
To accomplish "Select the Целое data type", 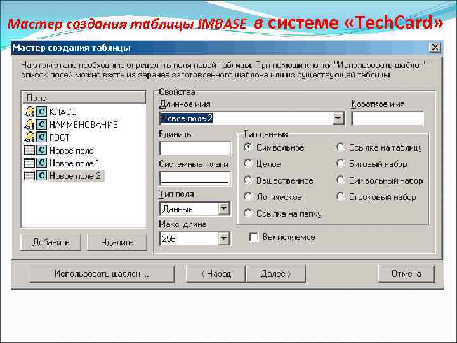I will [248, 164].
